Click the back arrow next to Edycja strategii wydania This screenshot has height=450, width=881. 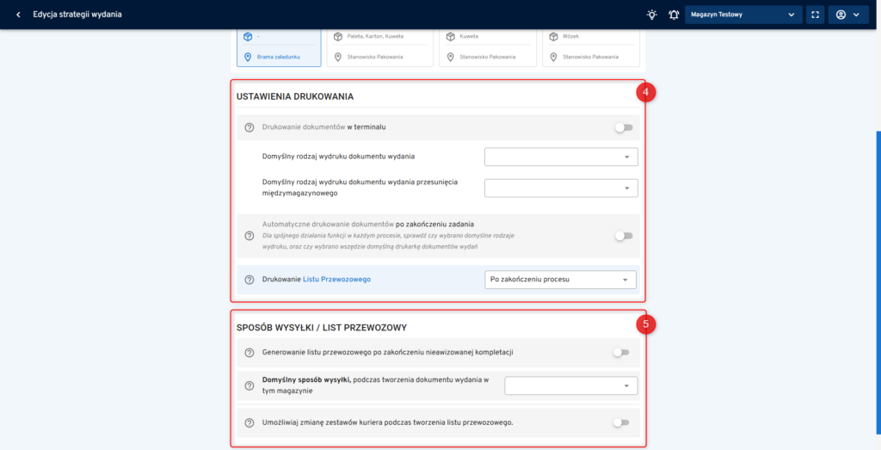[18, 15]
